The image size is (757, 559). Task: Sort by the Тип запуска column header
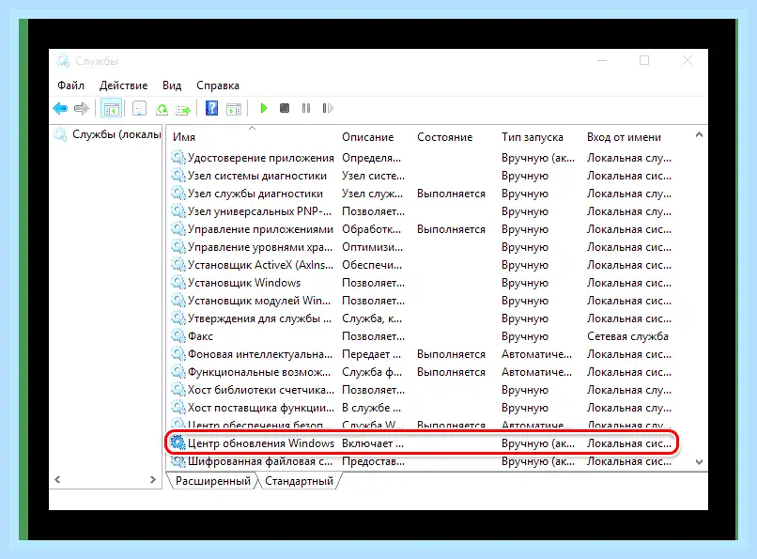click(532, 137)
